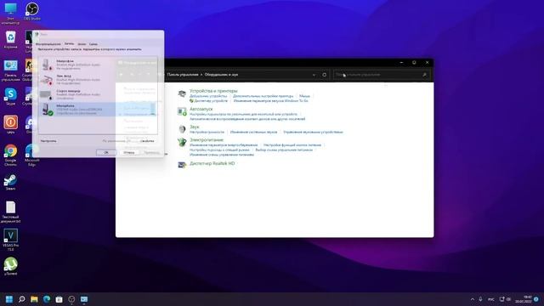Click 'Оборудование и звук' breadcrumb in address bar

tap(221, 75)
